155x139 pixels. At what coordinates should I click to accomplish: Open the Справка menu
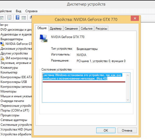(31, 11)
